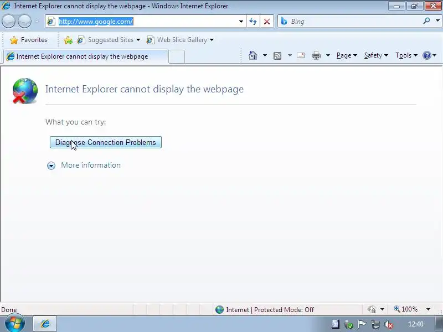Open the Safety menu
443x332 pixels.
pos(376,55)
